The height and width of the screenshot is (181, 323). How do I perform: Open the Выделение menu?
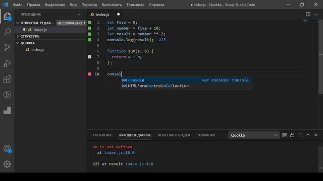[55, 5]
